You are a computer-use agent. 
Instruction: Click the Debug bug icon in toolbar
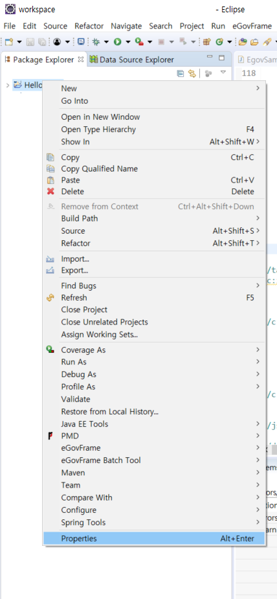(96, 42)
